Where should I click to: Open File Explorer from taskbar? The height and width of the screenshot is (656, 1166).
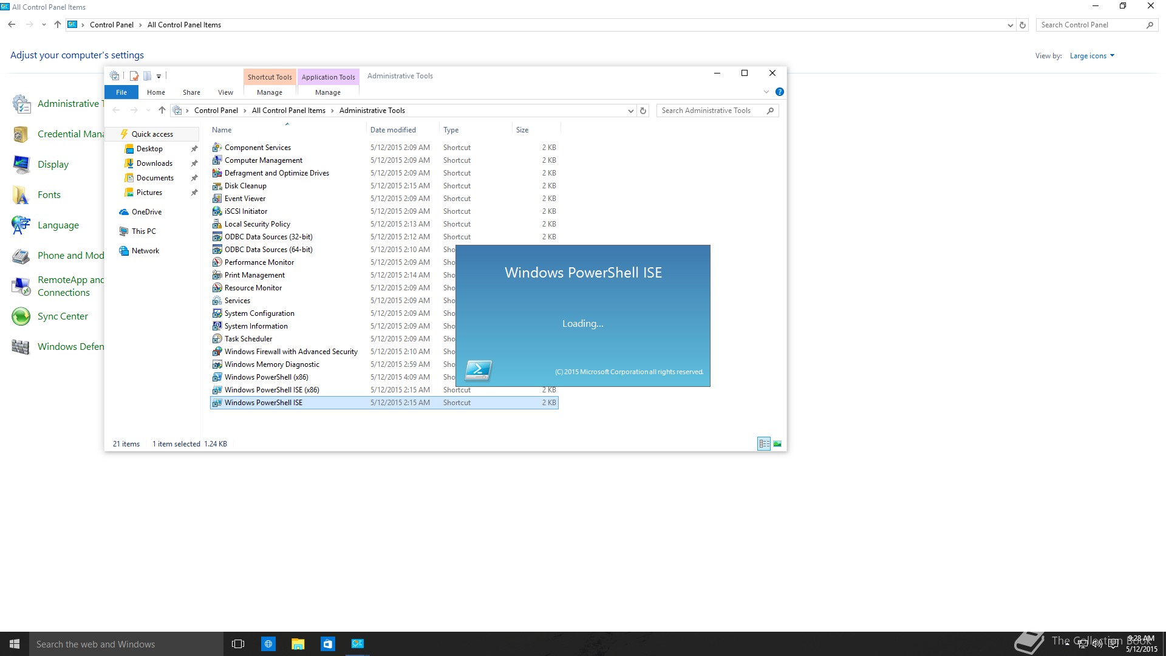click(298, 644)
